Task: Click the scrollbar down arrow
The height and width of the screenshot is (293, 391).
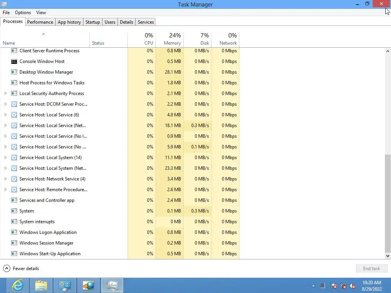Action: coord(388,256)
